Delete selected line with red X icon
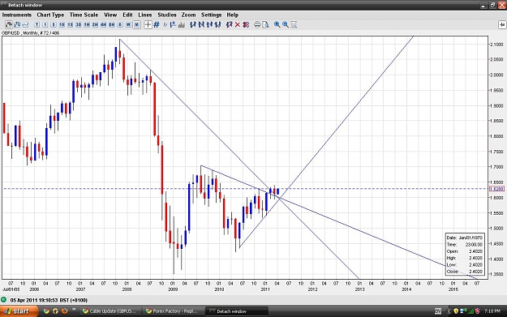Screen dimensions: 507x317 point(238,24)
